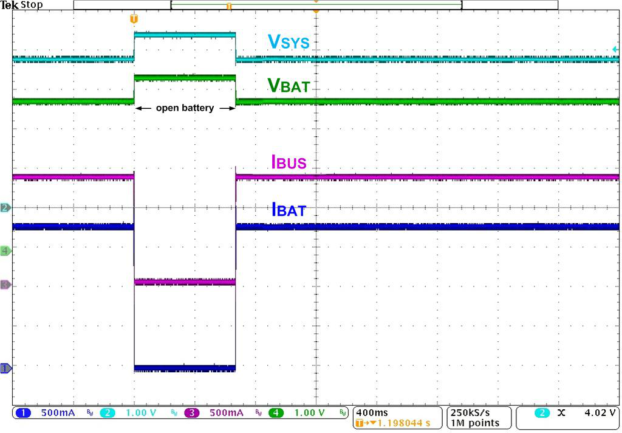Click the IBAT waveform label
The width and height of the screenshot is (622, 433).
pyautogui.click(x=288, y=211)
